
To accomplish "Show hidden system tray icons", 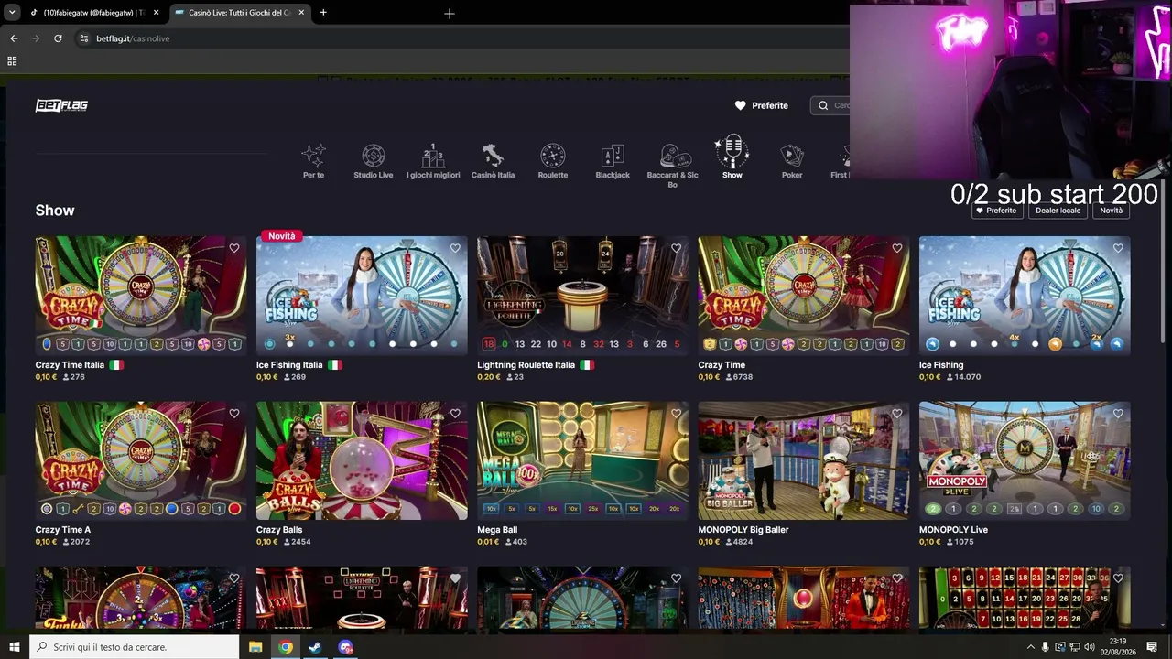I will (1030, 647).
